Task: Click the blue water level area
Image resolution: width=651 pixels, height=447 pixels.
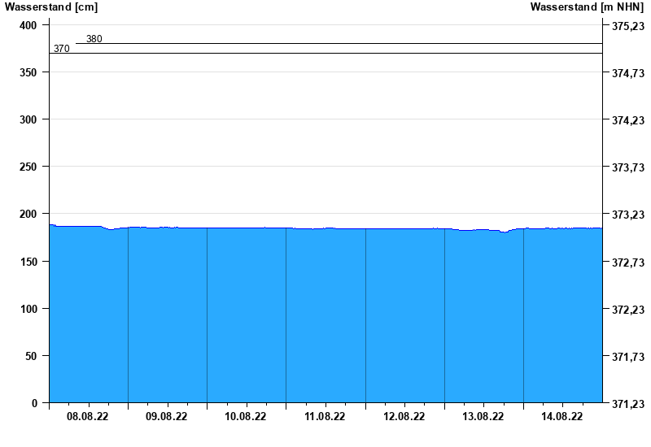Action: click(325, 317)
